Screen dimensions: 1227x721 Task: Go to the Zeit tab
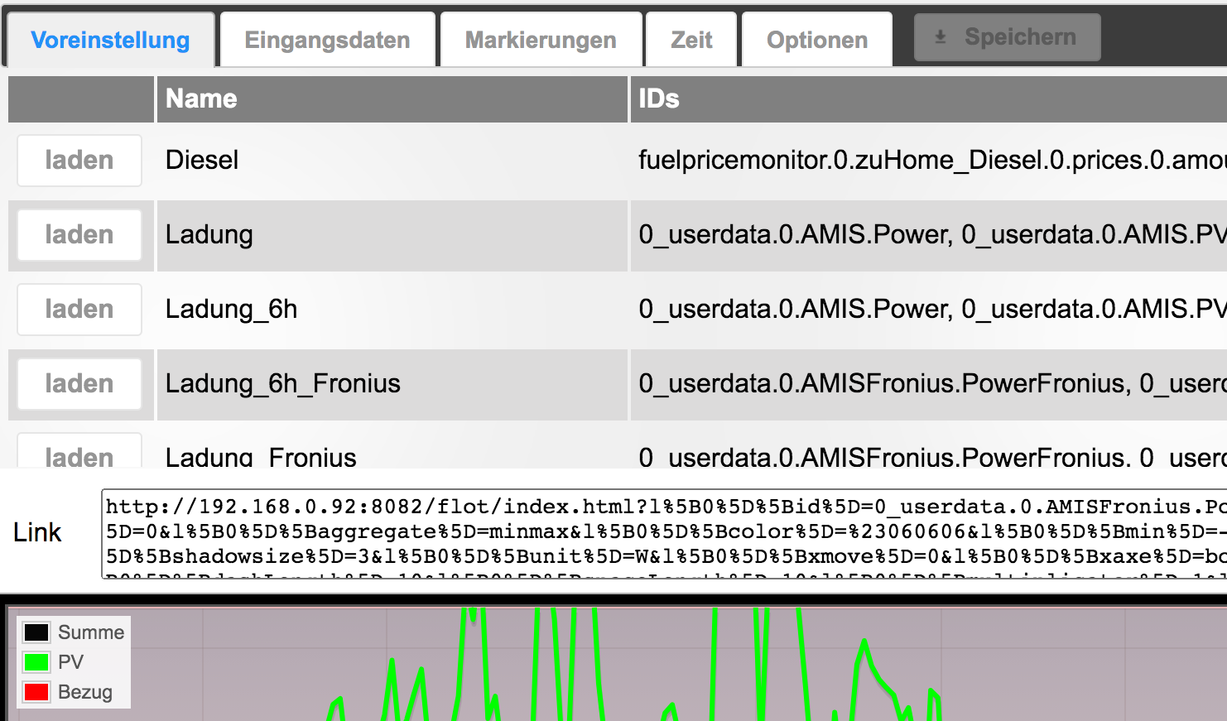point(691,40)
